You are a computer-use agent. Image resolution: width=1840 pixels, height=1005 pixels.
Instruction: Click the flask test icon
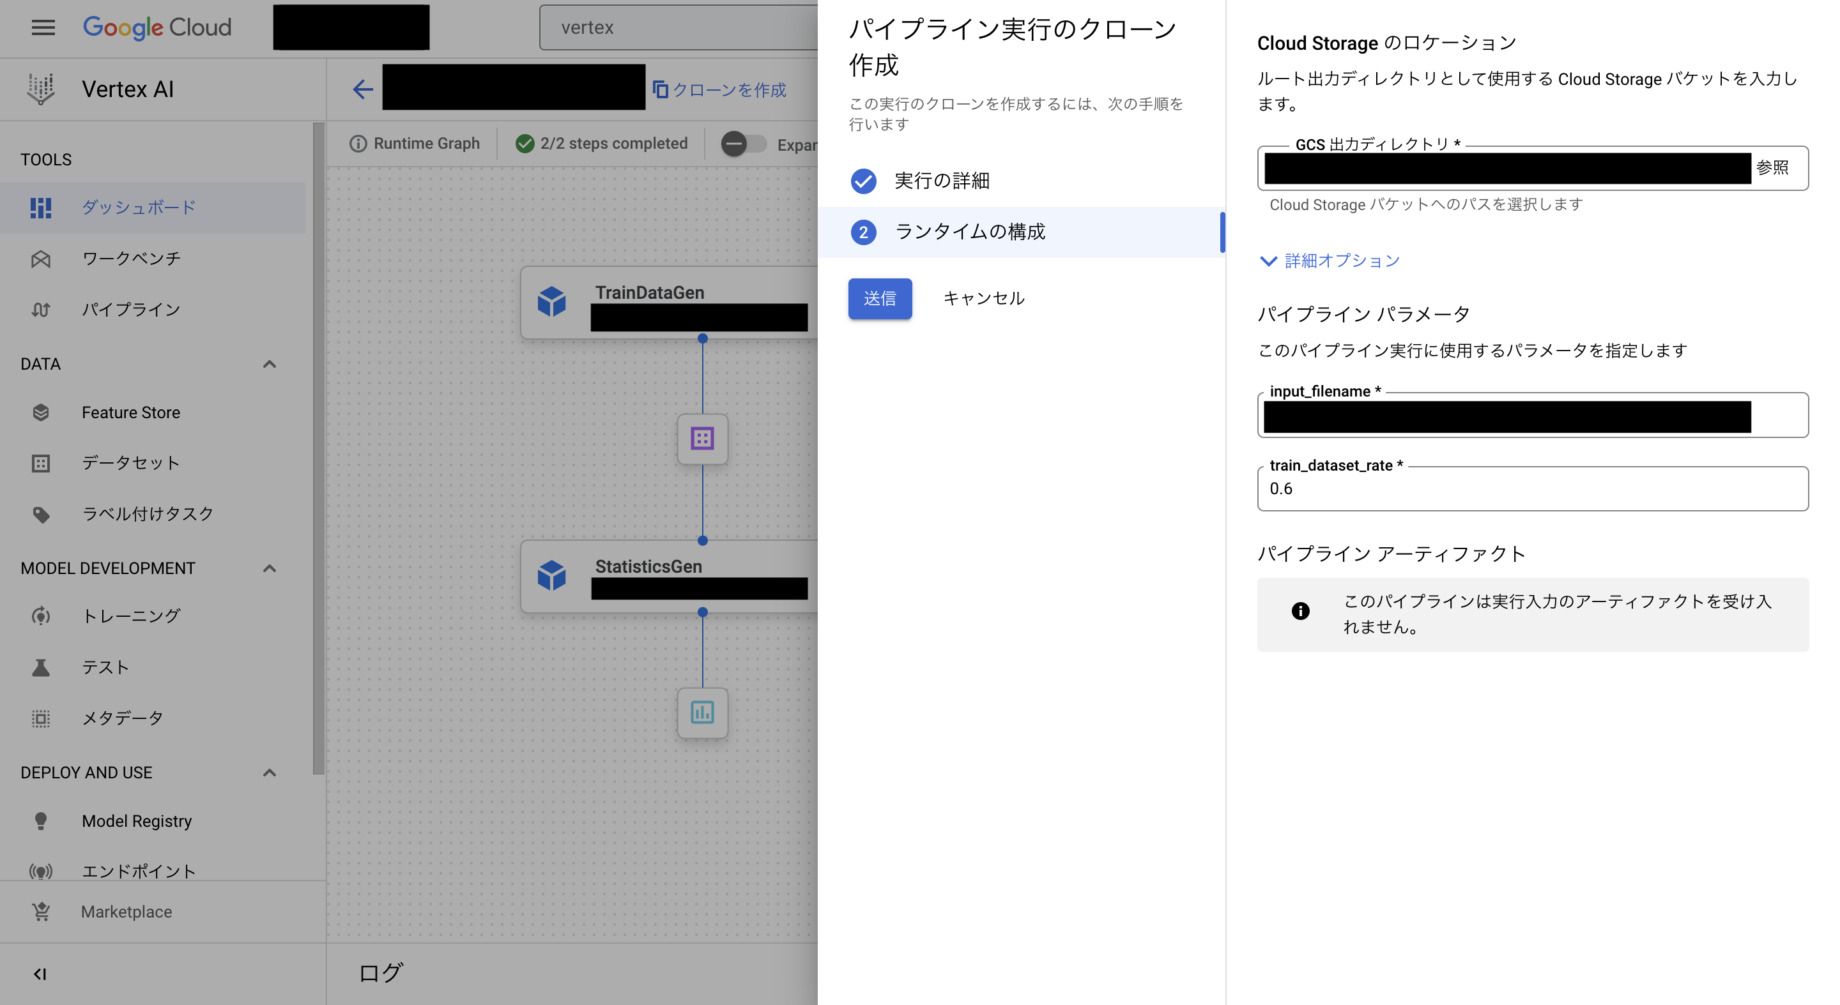tap(41, 667)
